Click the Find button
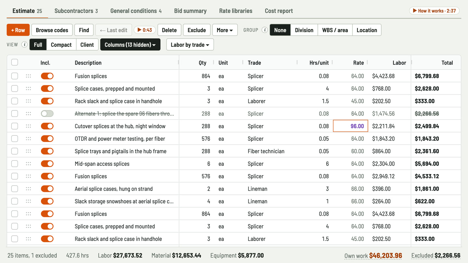Image resolution: width=468 pixels, height=263 pixels. (84, 30)
